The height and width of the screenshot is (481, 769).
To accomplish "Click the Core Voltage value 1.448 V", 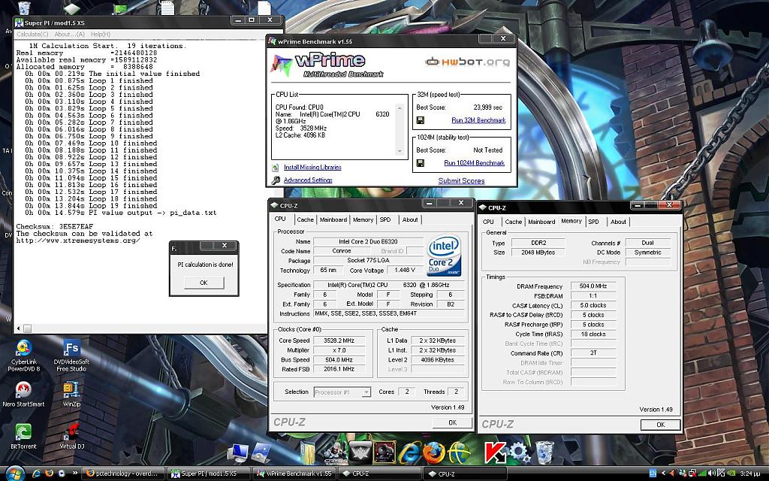I will click(405, 271).
